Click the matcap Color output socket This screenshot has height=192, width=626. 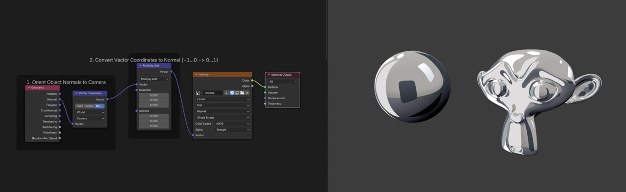tap(252, 81)
